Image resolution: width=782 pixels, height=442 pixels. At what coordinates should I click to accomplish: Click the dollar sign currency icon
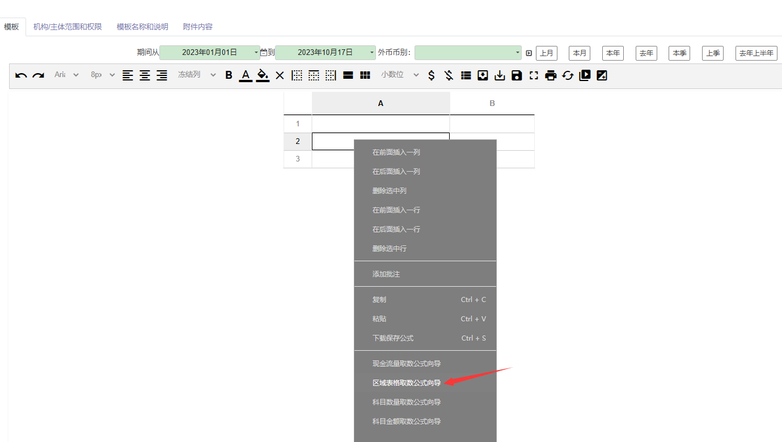(432, 75)
